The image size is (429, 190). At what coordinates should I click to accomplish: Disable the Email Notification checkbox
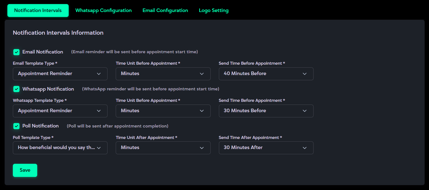(16, 52)
